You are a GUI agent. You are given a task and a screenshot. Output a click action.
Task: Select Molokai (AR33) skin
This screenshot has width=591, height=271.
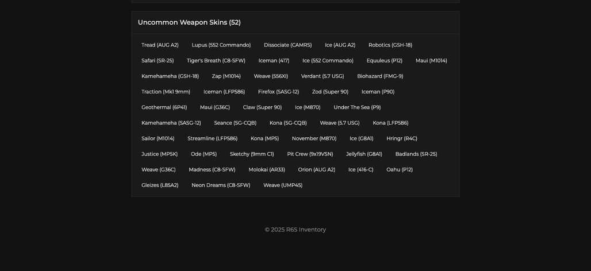(267, 170)
